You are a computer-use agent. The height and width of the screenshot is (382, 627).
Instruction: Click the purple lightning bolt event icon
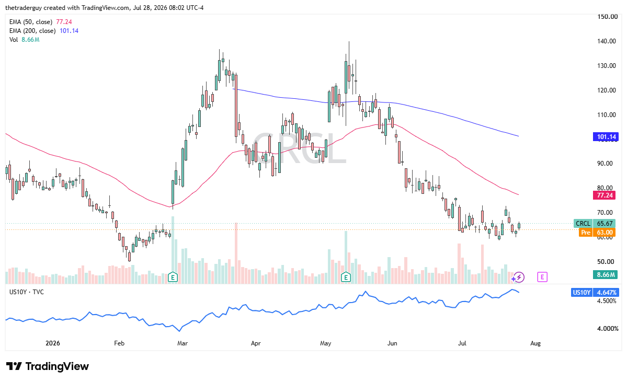click(x=519, y=277)
